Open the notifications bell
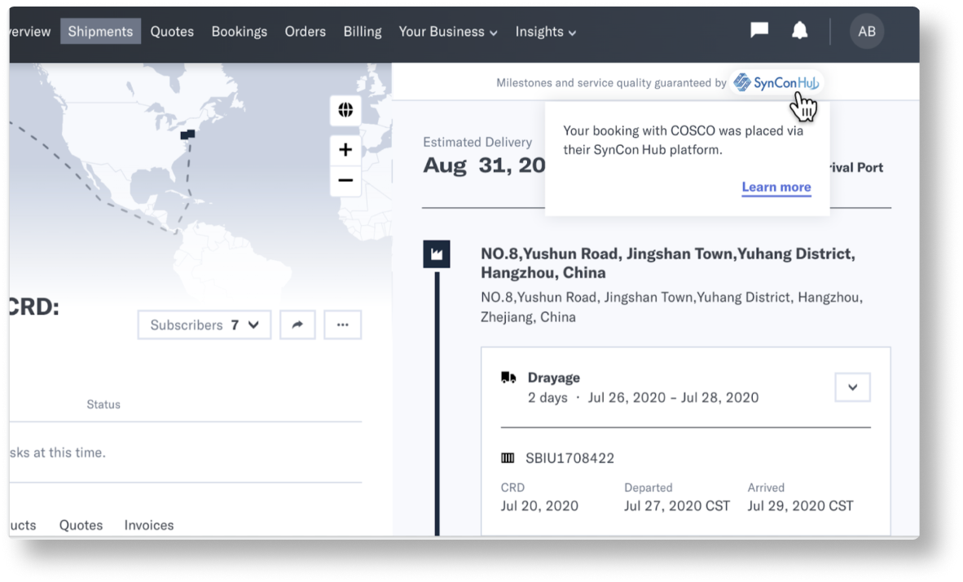963x582 pixels. (799, 30)
